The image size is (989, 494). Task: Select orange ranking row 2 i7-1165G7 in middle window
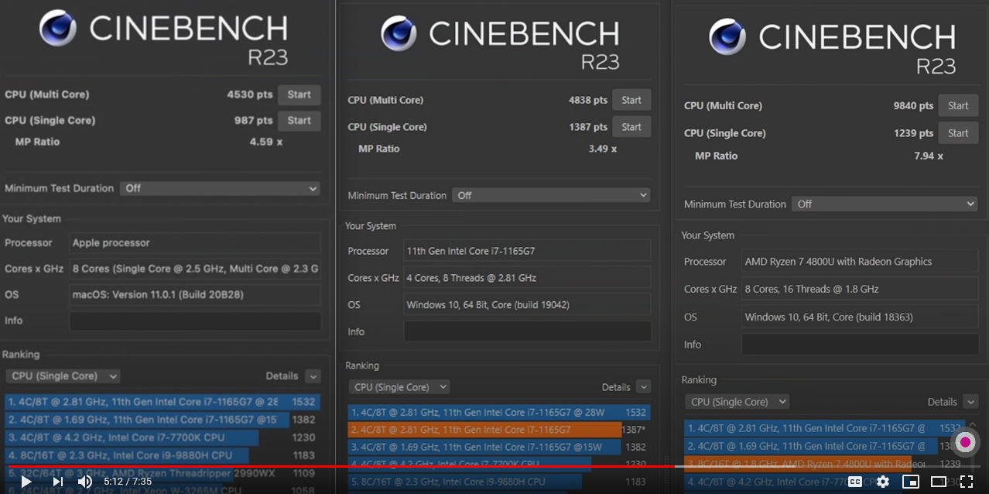(x=499, y=430)
